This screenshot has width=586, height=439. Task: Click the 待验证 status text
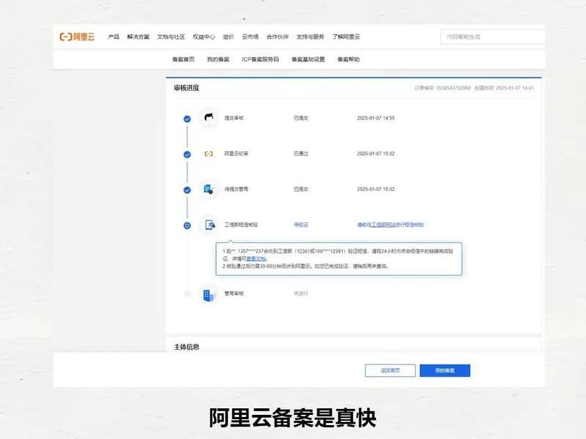(301, 225)
